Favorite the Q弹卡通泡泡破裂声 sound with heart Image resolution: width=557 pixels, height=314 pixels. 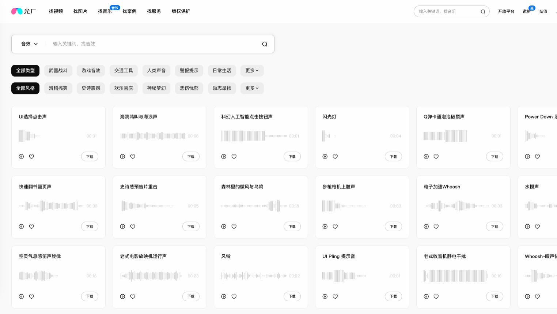coord(436,157)
